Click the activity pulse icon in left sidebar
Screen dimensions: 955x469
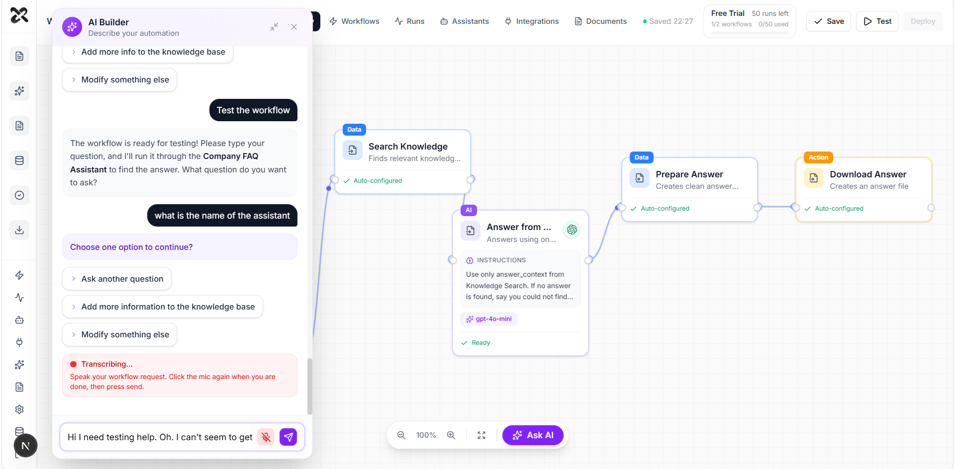[x=19, y=298]
